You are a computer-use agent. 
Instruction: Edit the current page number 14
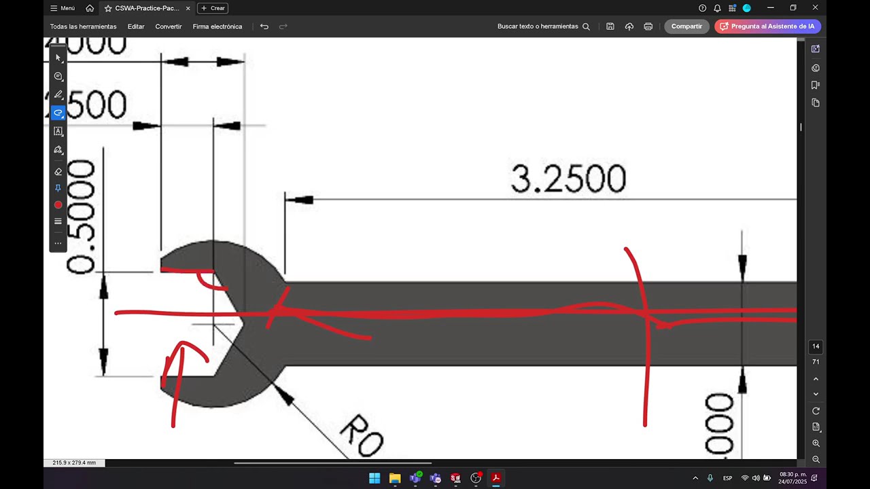pyautogui.click(x=816, y=346)
